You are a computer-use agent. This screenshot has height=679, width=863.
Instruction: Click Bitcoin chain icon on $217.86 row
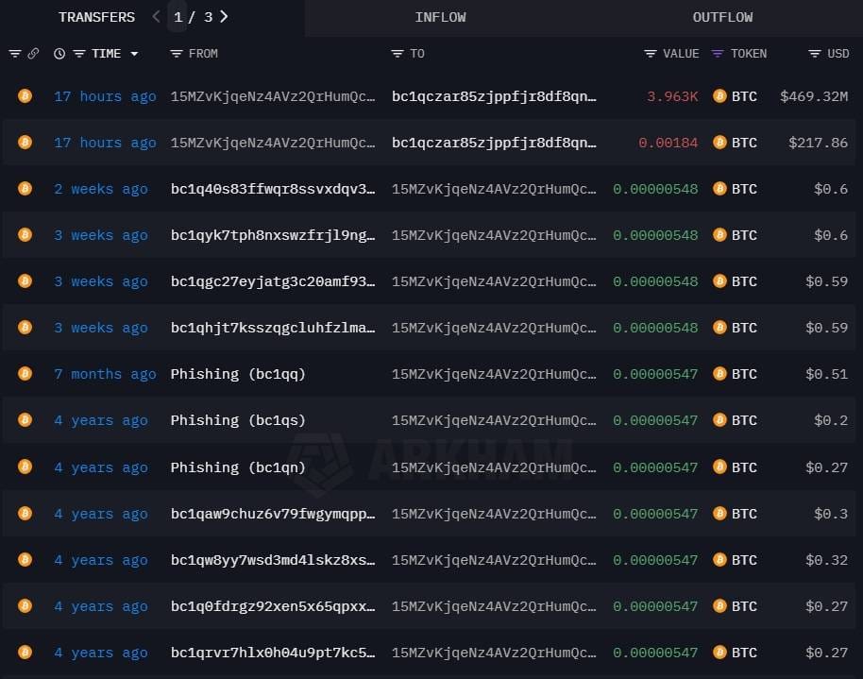click(x=25, y=143)
